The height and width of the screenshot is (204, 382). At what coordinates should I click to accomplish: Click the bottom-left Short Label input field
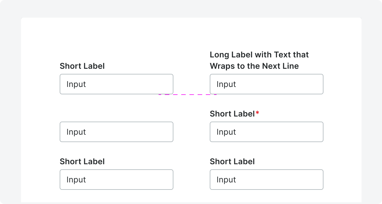[x=116, y=180]
